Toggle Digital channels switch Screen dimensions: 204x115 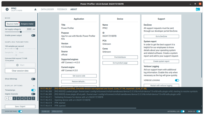(x=33, y=94)
